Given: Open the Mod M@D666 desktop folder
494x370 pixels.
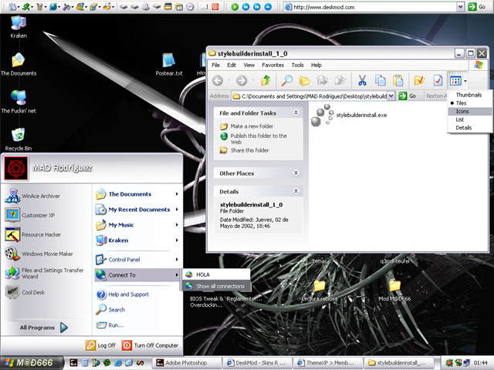Looking at the screenshot, I should pos(394,286).
